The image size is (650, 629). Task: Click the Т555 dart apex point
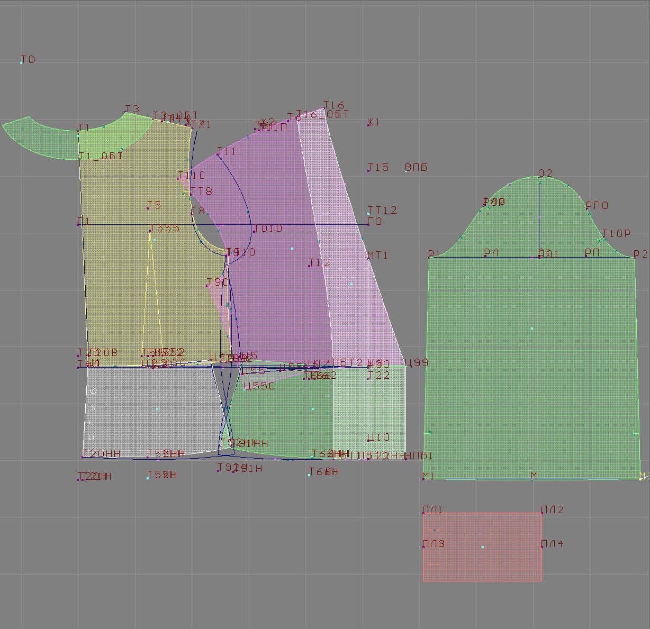tap(151, 231)
